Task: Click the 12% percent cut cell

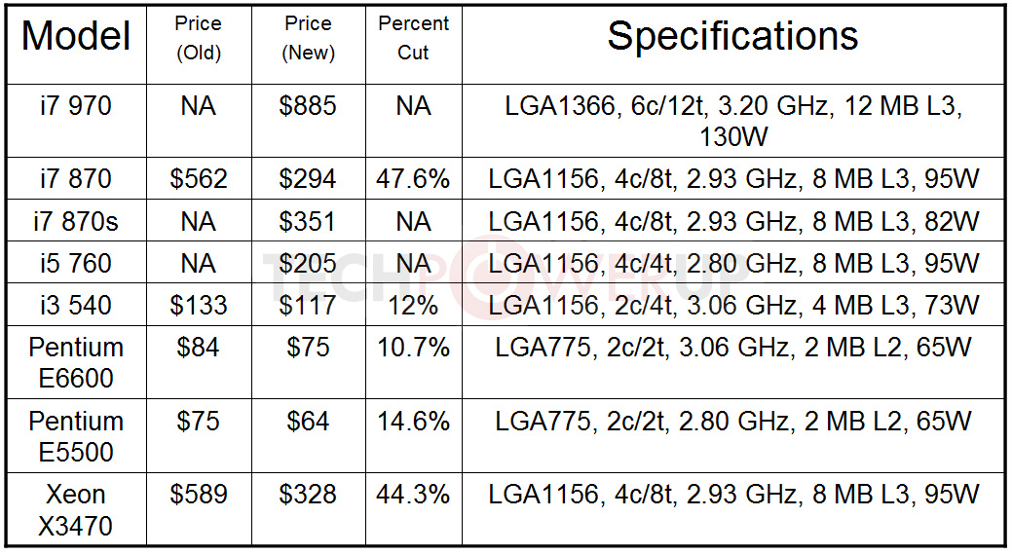Action: coord(413,306)
